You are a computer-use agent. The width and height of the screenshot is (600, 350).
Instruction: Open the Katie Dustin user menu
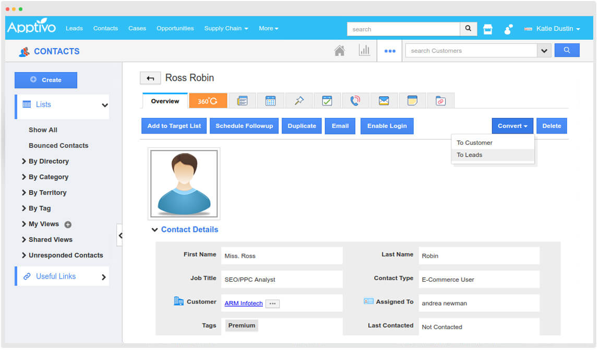point(553,29)
